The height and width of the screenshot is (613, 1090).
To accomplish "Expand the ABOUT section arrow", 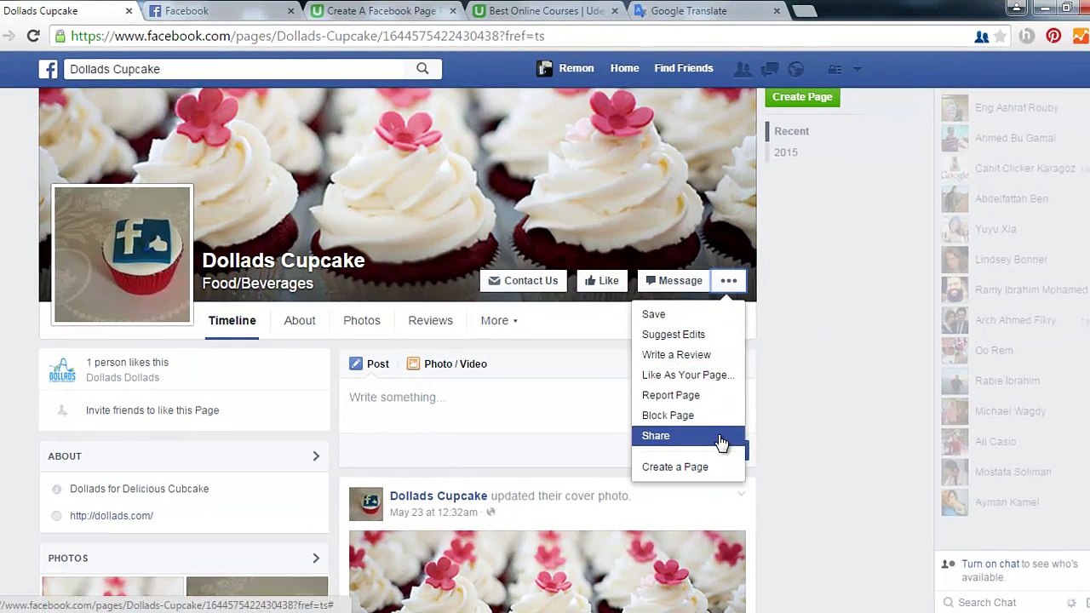I will (316, 456).
